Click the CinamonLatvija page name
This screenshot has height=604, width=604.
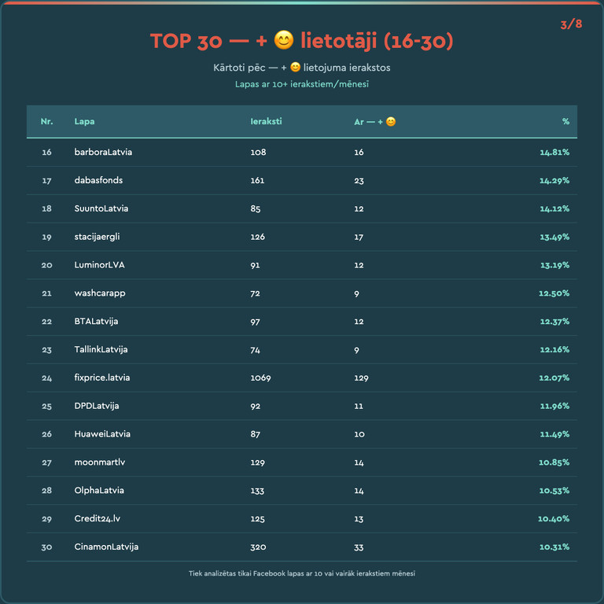[106, 547]
